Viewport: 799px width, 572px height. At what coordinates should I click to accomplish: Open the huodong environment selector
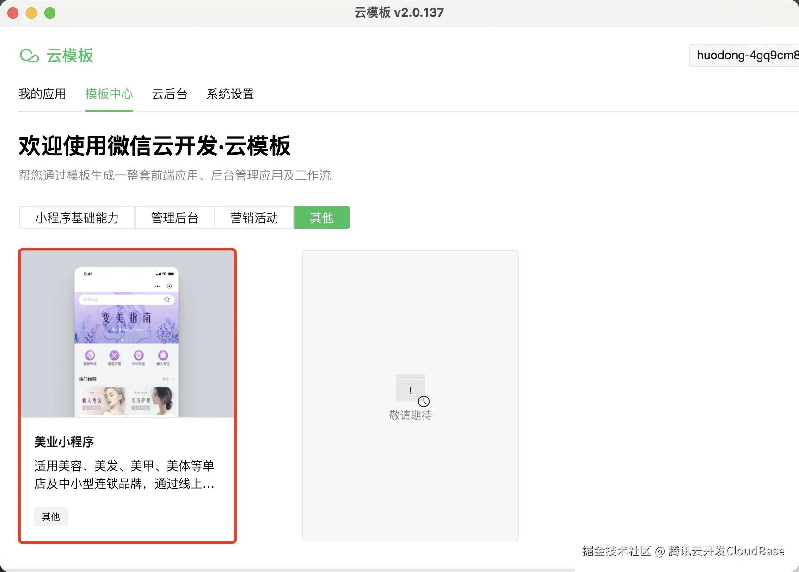coord(744,56)
